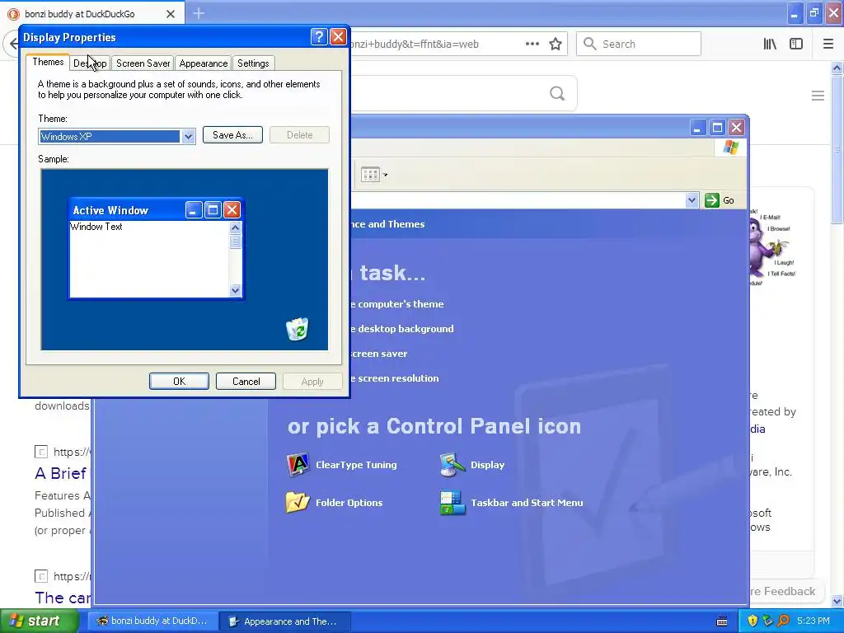Viewport: 844px width, 633px height.
Task: Open a new browser tab with plus
Action: 199,13
